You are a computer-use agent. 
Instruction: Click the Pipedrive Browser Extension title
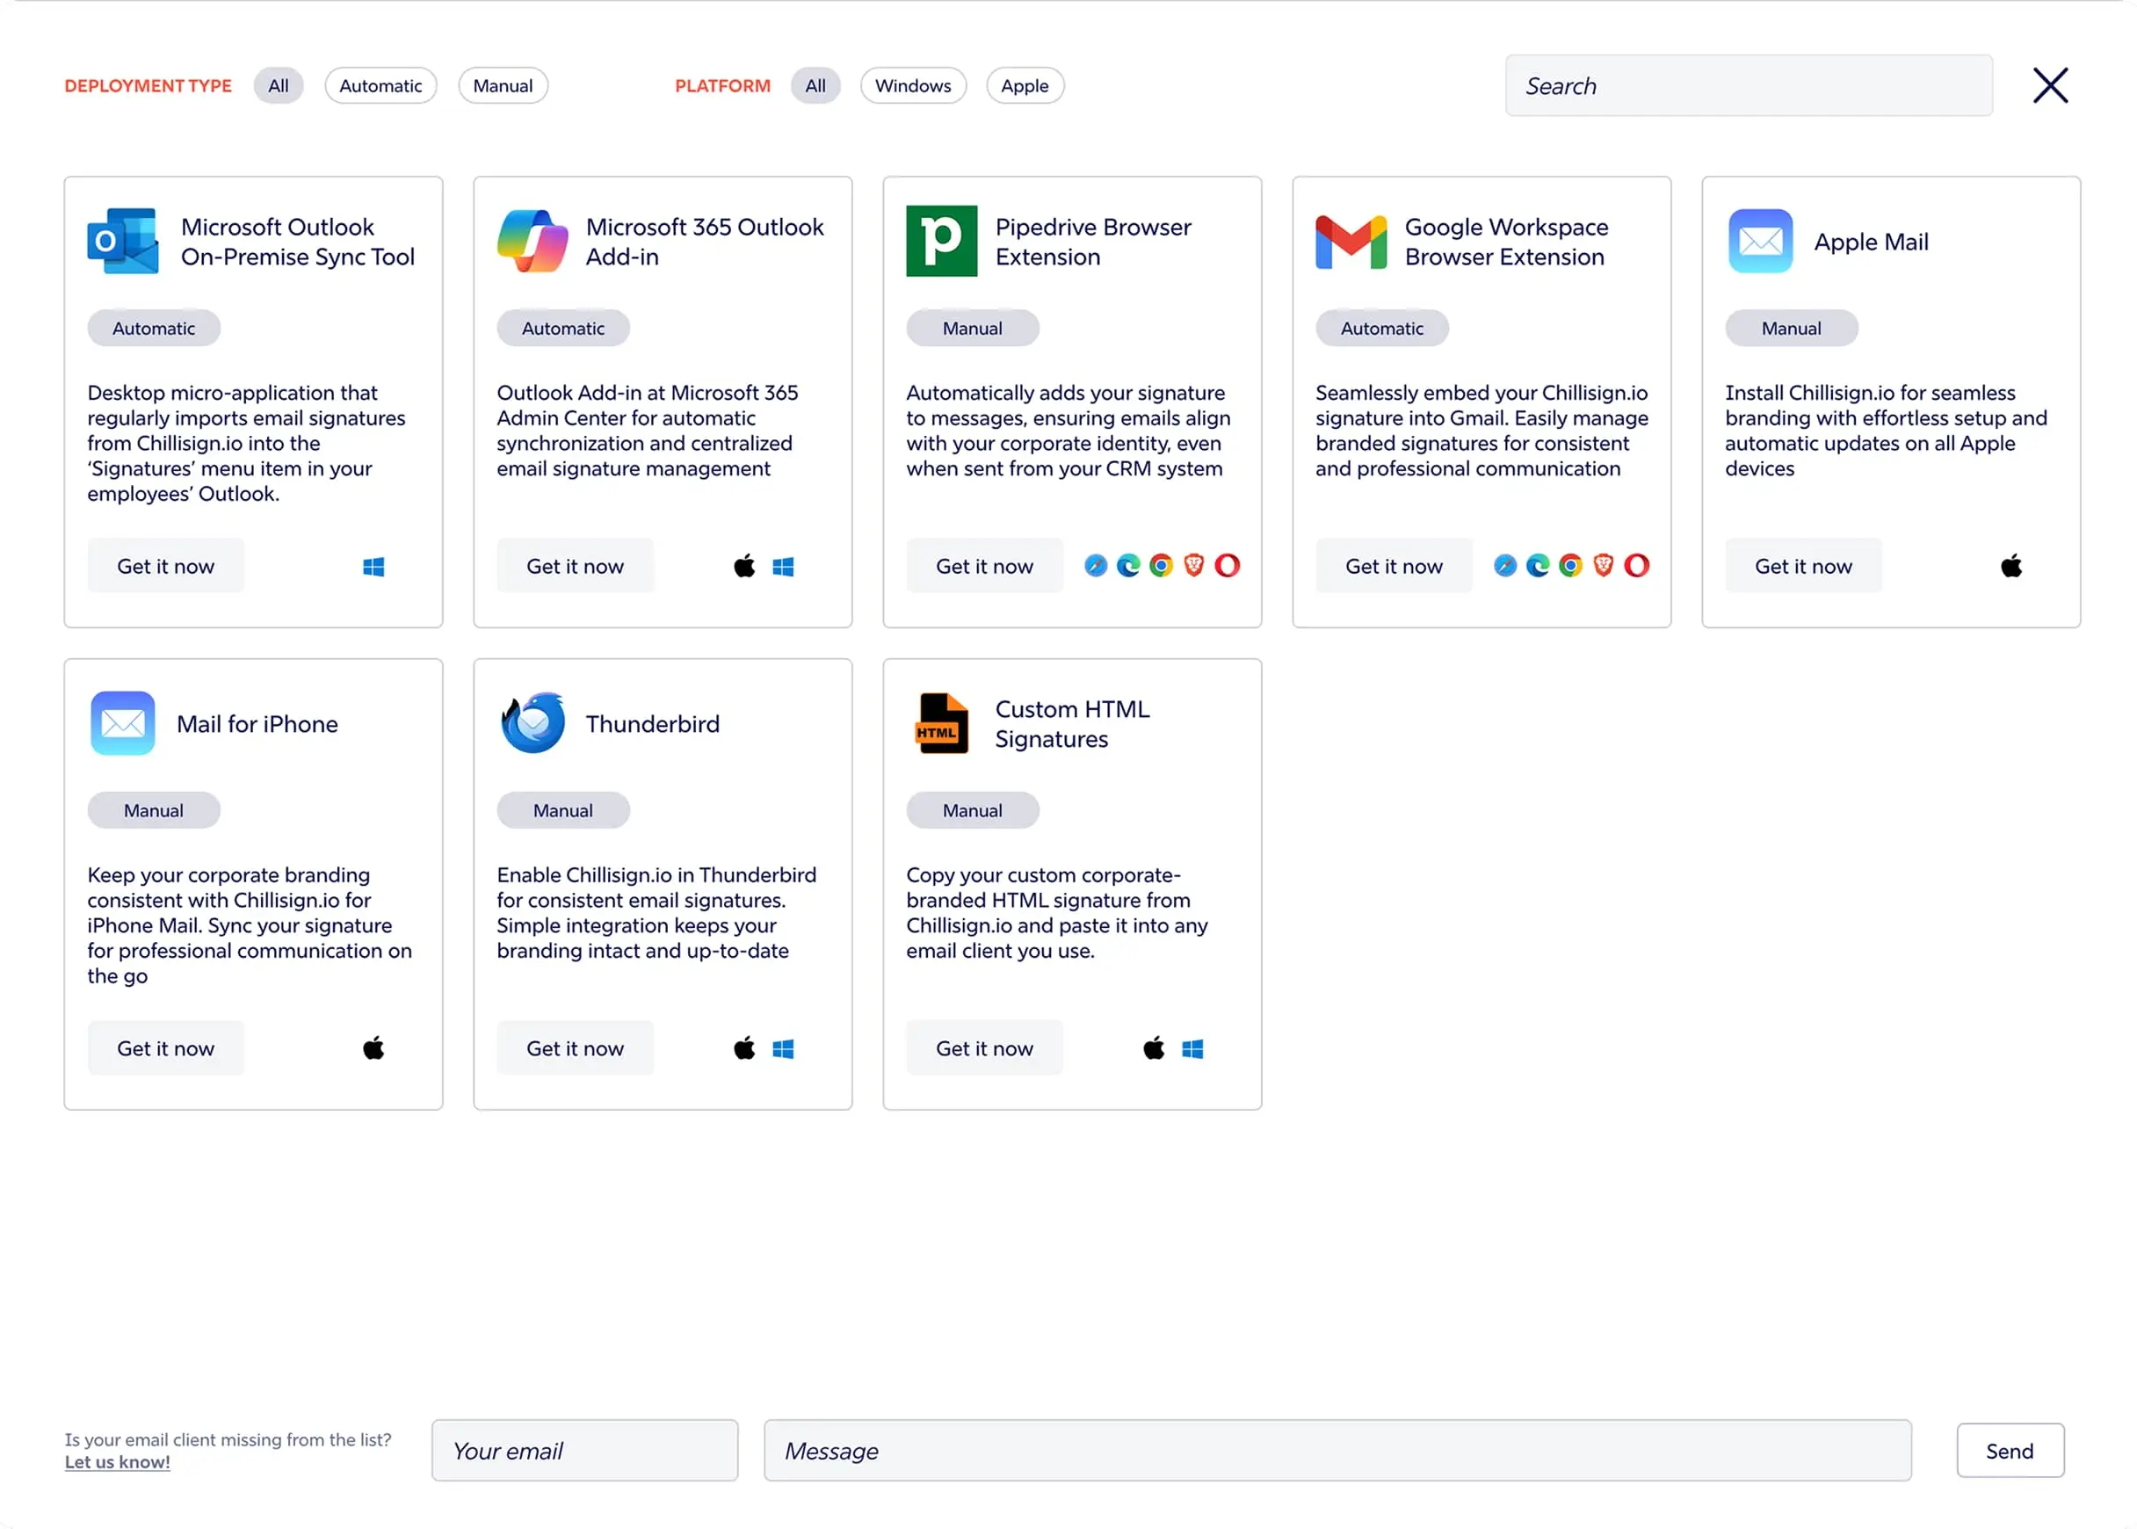1093,242
